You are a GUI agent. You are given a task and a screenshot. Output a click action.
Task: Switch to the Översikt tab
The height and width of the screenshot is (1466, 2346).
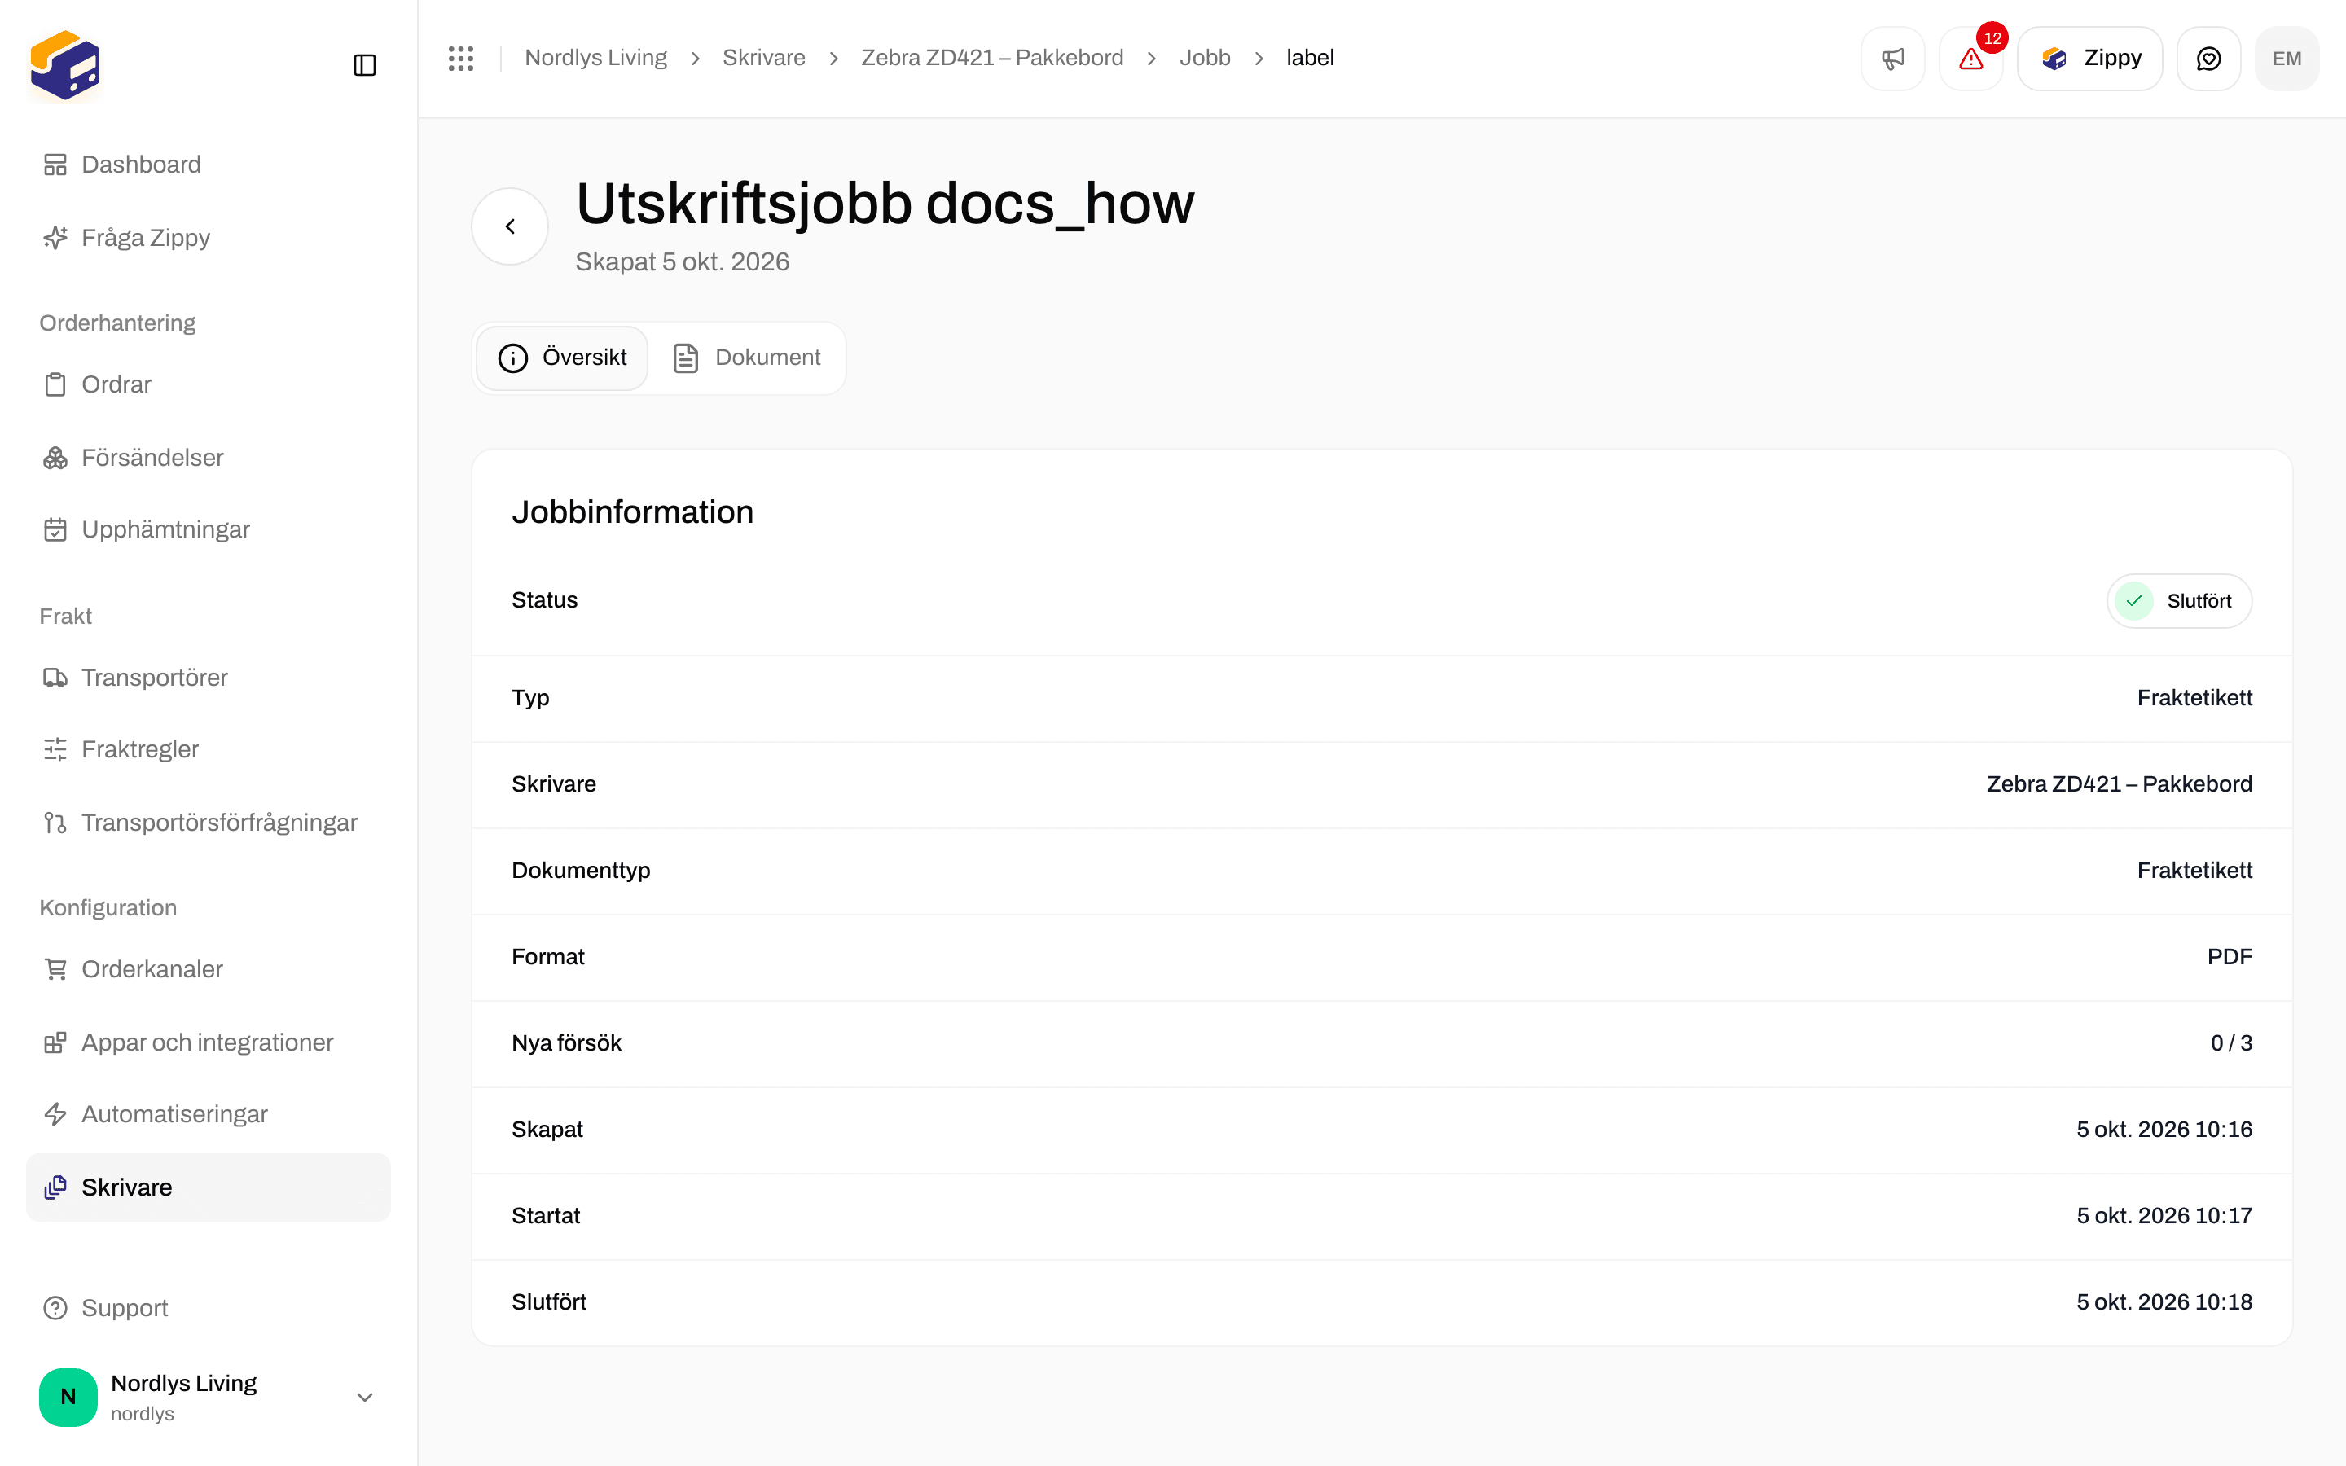[562, 358]
